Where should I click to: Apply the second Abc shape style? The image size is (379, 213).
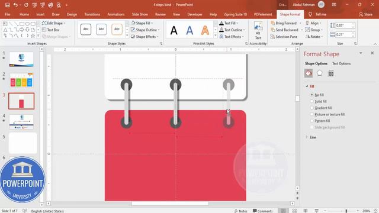point(101,30)
